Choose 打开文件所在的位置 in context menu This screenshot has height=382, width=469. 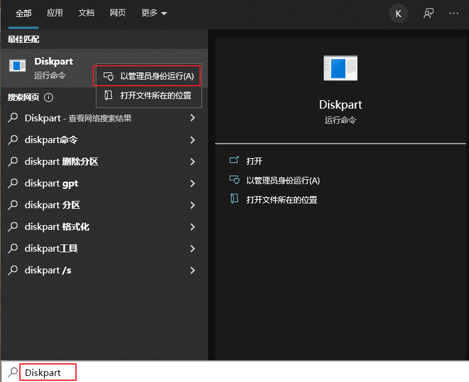(149, 95)
